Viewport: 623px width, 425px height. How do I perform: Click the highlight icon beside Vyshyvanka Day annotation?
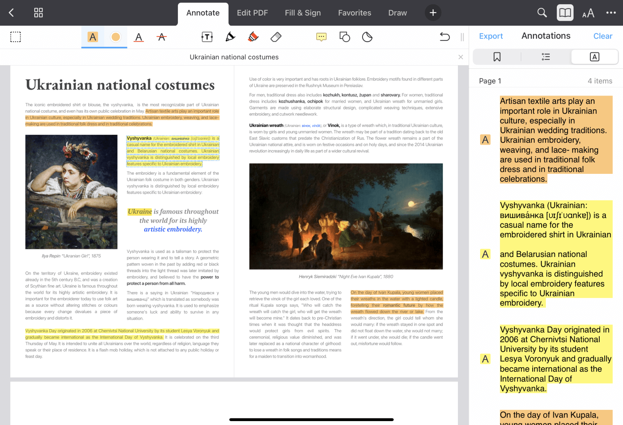coord(485,359)
